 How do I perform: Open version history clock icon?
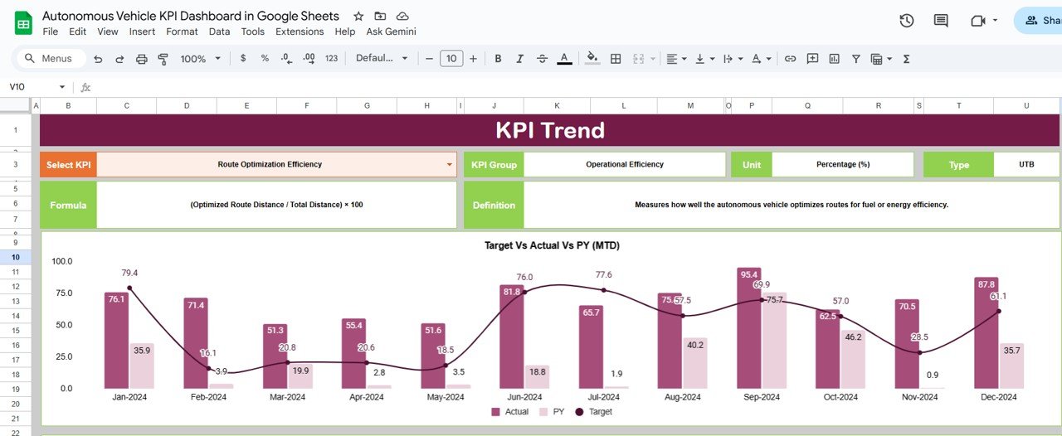(x=906, y=21)
